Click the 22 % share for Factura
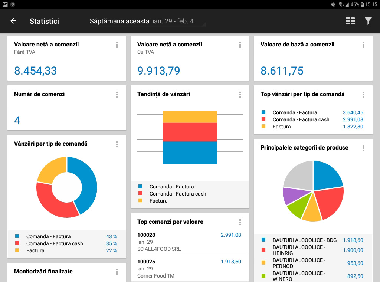Screen dimensions: 380x282 tap(111, 250)
